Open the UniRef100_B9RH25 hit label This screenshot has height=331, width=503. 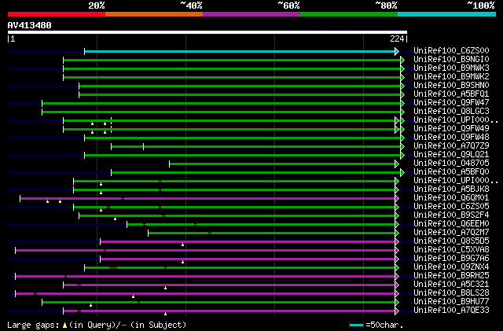(451, 276)
